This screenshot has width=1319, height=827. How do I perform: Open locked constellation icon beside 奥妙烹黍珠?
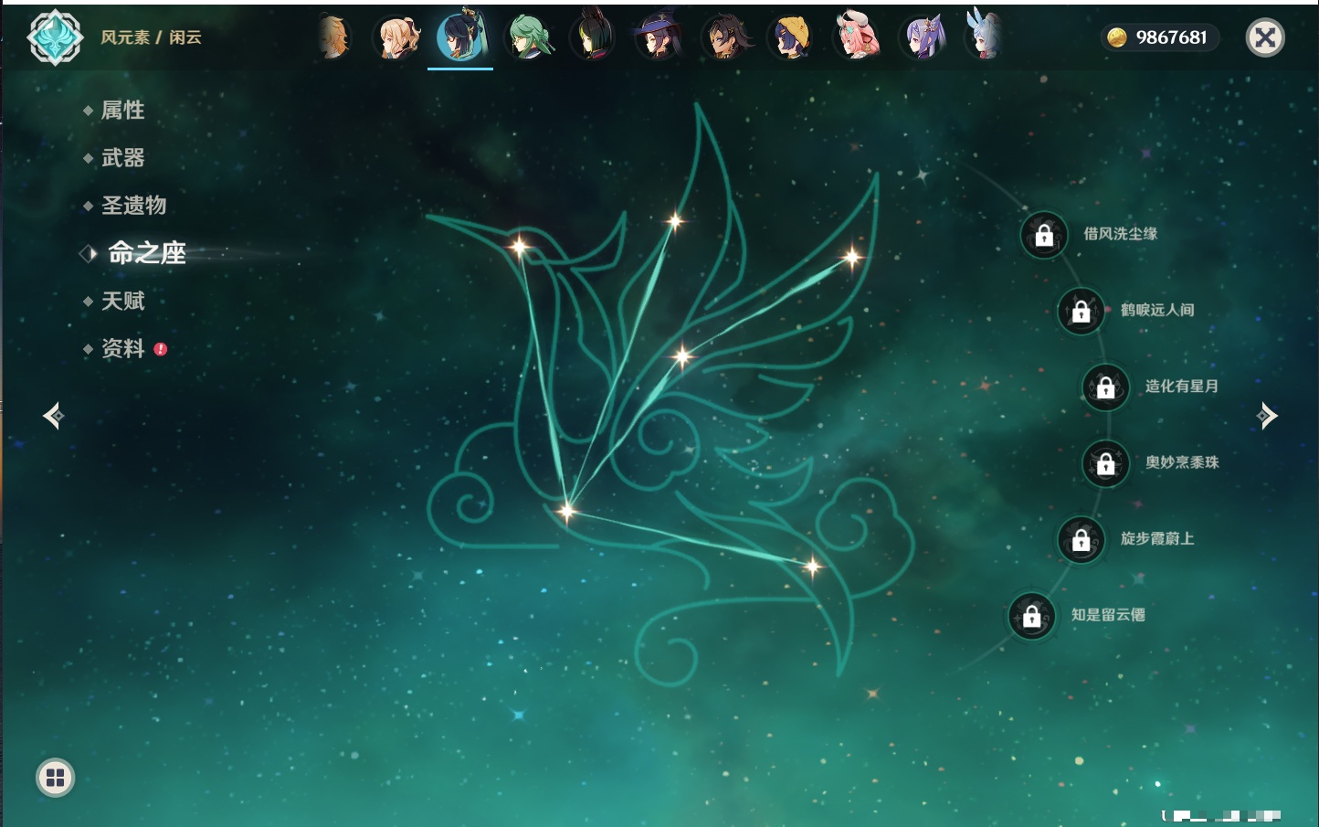click(1106, 464)
